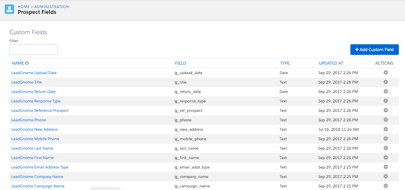The width and height of the screenshot is (405, 190).
Task: Open gear actions for LeadGnome Campaign Name
Action: (386, 186)
